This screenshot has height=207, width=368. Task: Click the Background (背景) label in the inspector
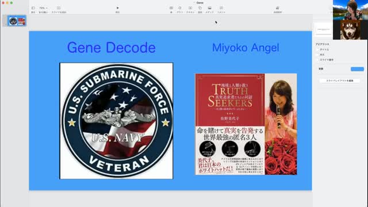(321, 69)
